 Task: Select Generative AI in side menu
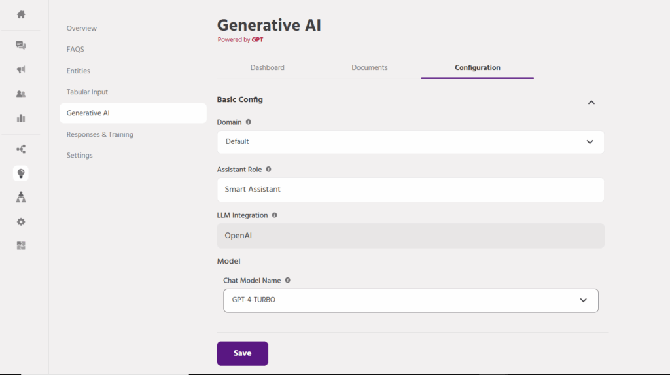tap(133, 113)
